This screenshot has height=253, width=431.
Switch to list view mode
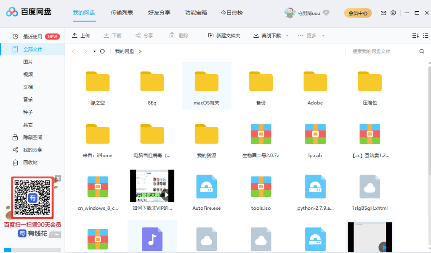click(x=426, y=36)
